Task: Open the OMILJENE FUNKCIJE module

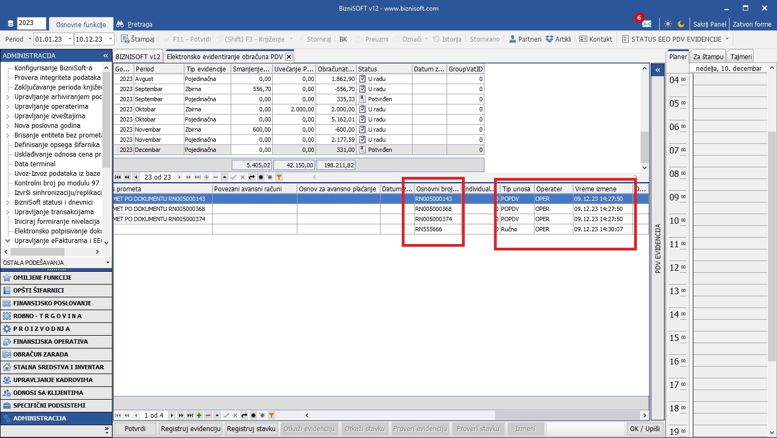Action: click(56, 278)
